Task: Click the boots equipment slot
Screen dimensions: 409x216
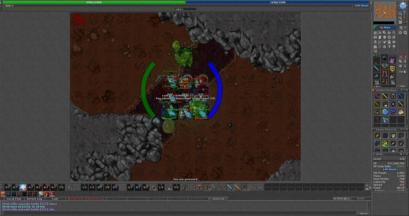Action: (x=385, y=81)
